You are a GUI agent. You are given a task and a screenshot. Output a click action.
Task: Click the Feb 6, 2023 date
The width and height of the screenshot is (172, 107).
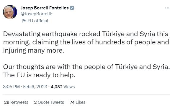[35, 87]
